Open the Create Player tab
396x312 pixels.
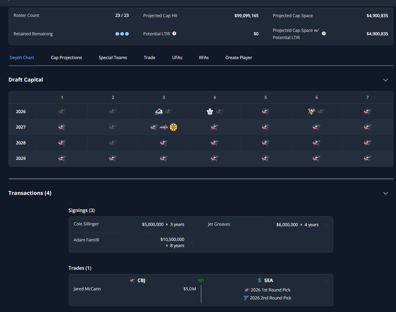pyautogui.click(x=239, y=57)
